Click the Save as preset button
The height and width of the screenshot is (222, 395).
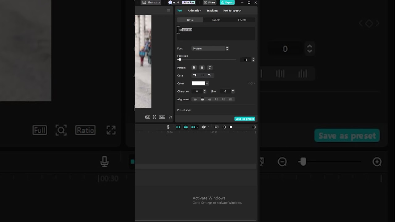pos(245,119)
